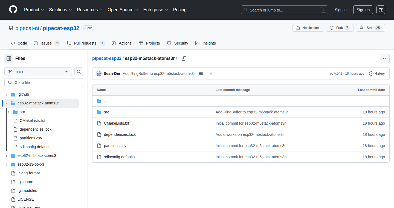The image size is (394, 208).
Task: Go to the Pricing page
Action: point(180,10)
